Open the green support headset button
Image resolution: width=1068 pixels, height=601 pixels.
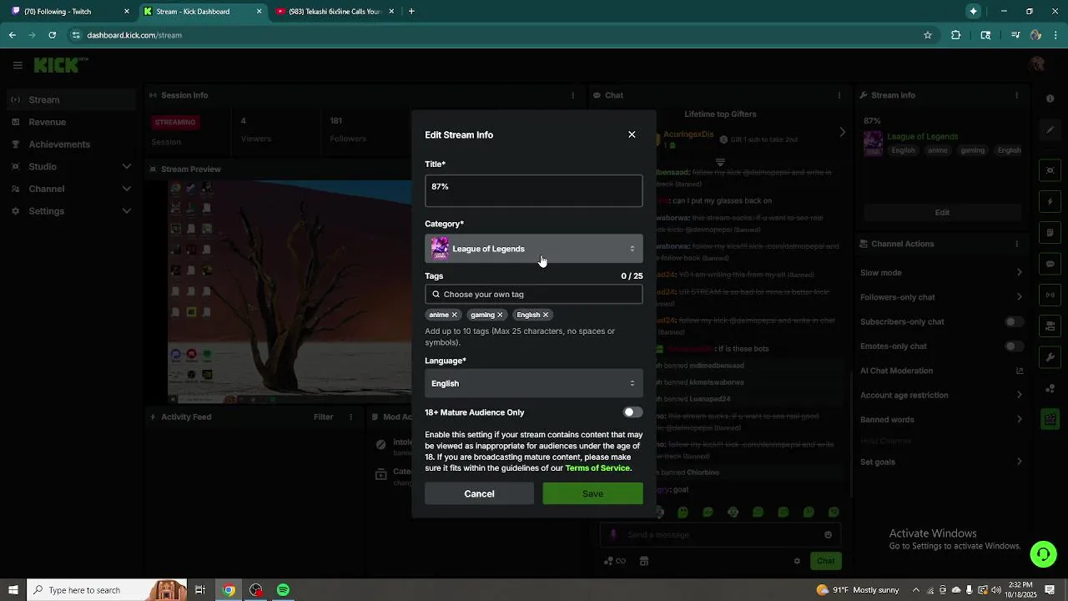(x=1042, y=554)
